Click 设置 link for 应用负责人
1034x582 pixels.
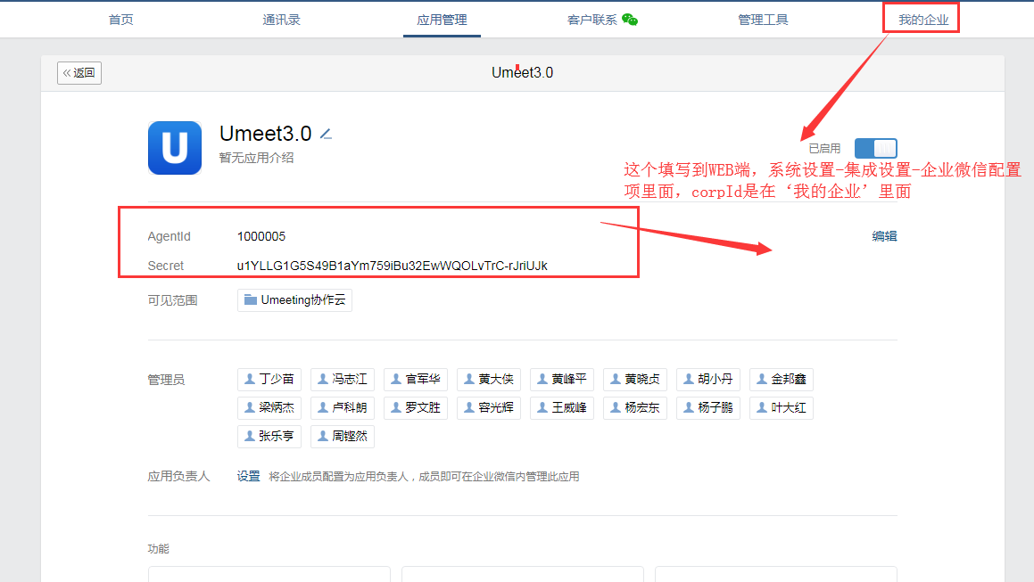click(x=248, y=477)
